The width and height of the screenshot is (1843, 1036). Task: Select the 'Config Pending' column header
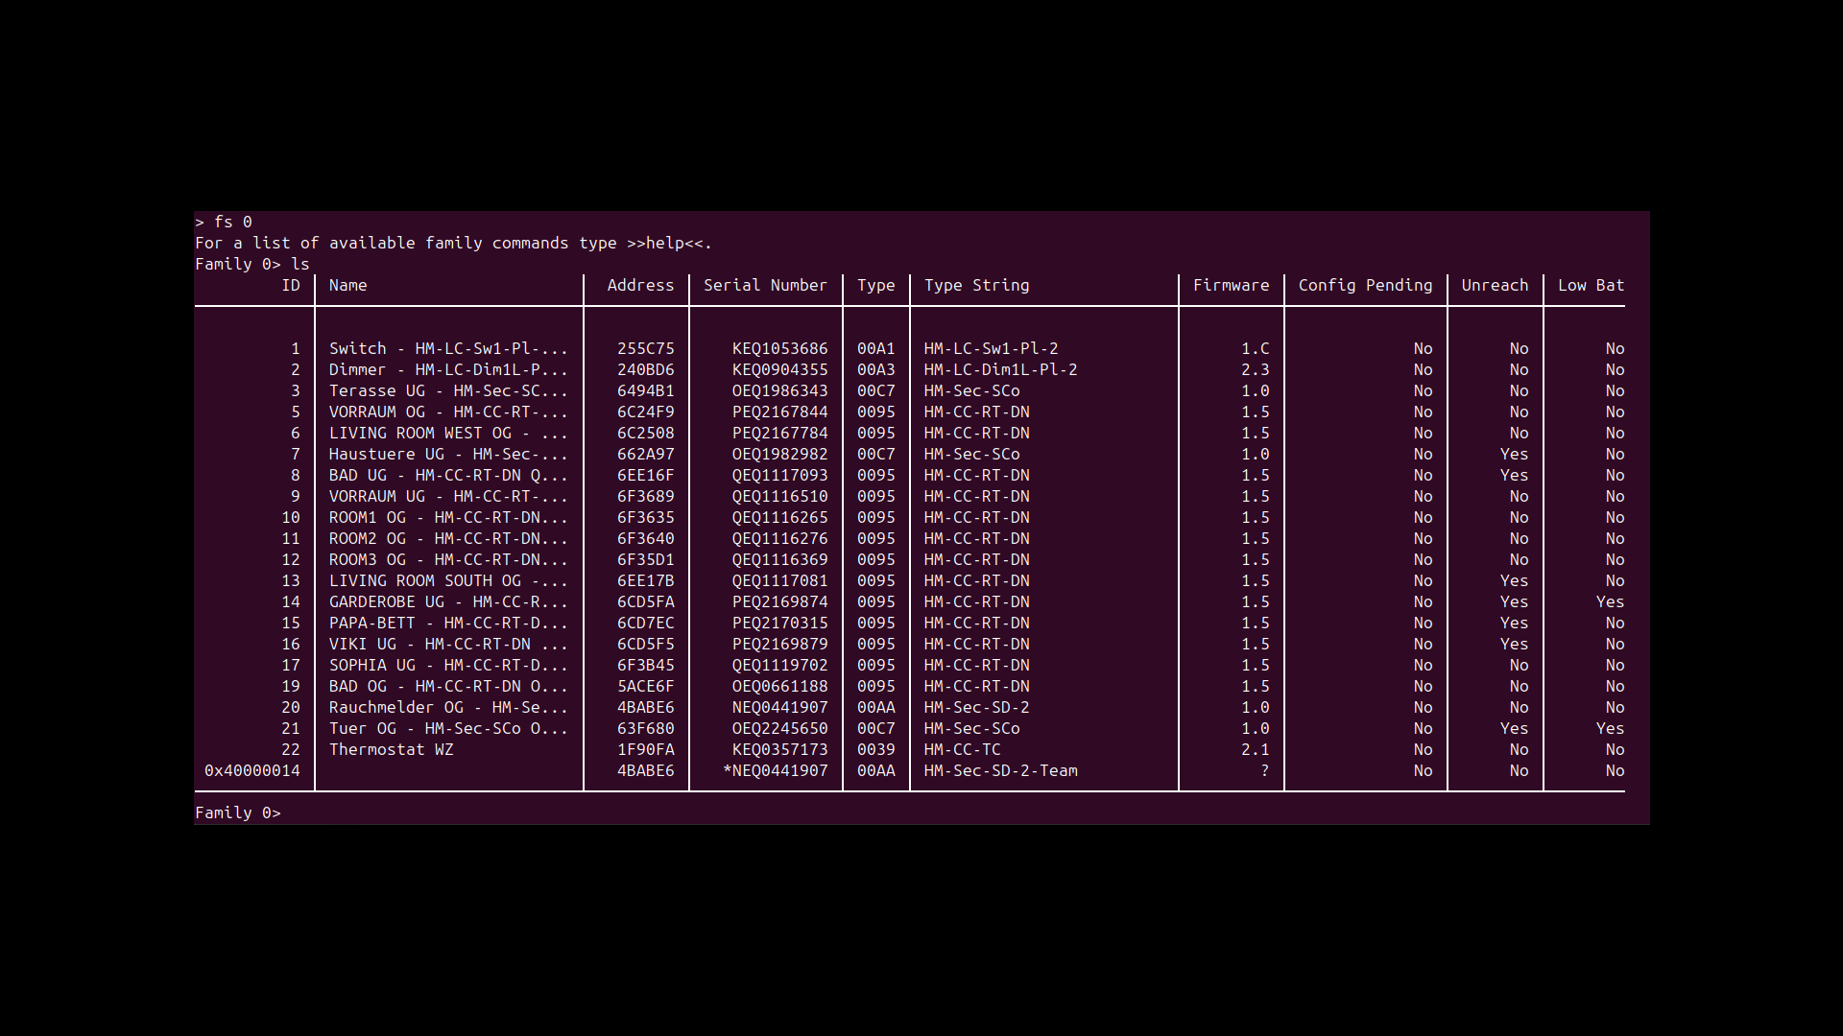point(1365,285)
